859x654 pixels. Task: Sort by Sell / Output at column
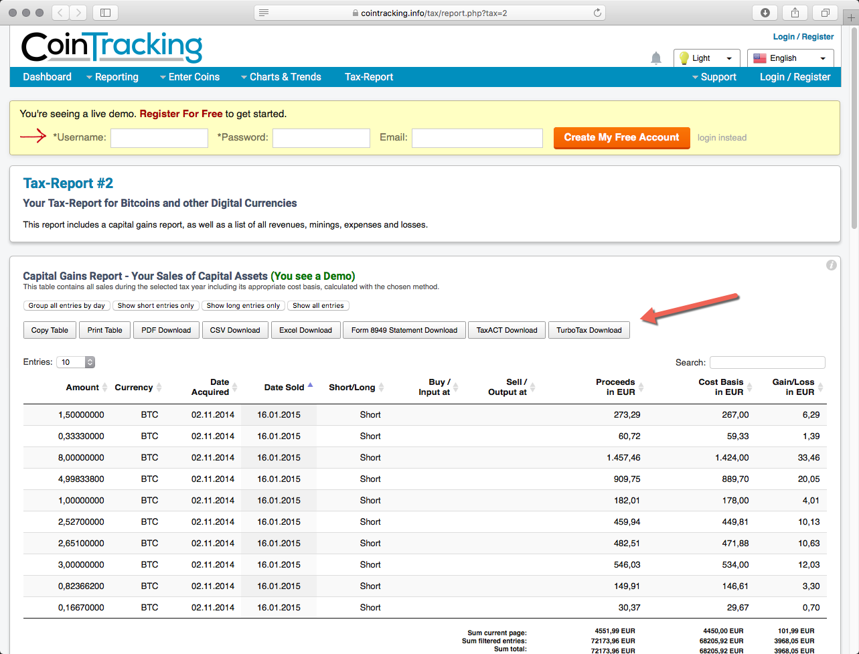coord(512,387)
